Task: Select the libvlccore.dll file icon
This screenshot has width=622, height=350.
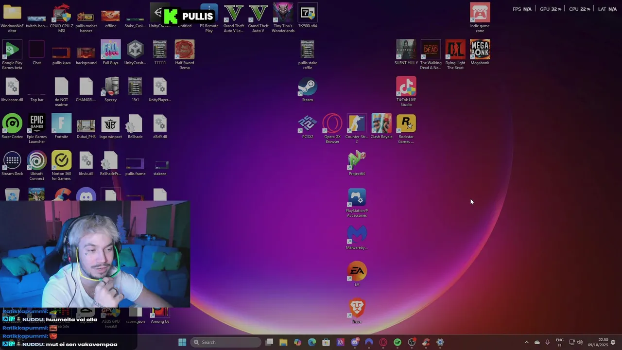Action: tap(12, 89)
